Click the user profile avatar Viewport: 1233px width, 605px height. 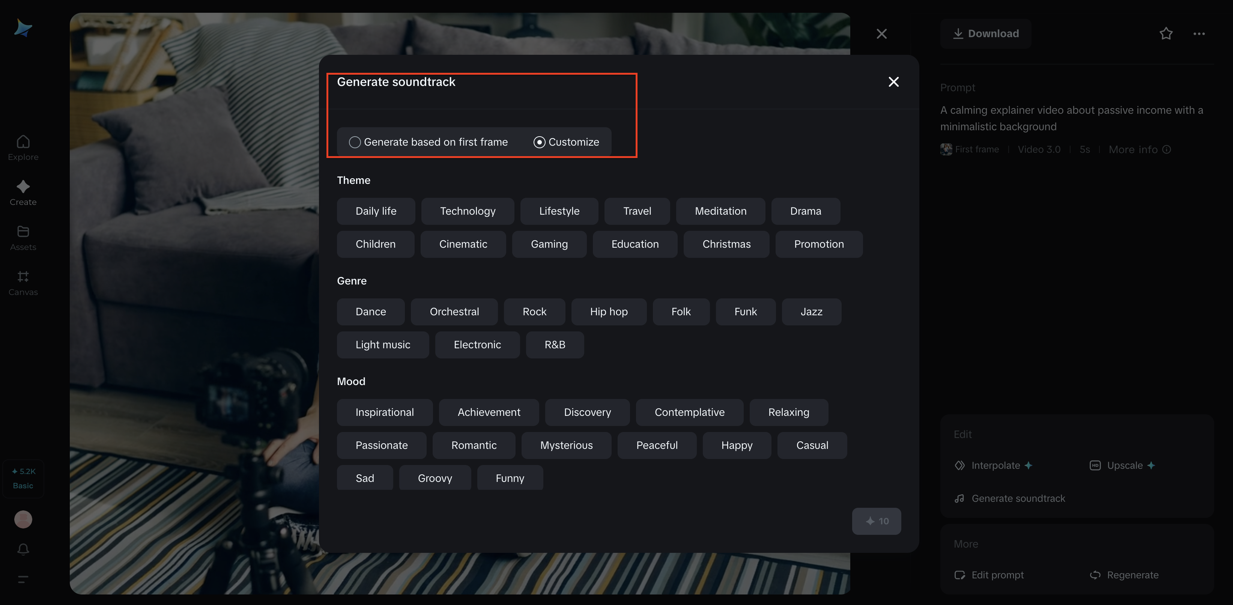[23, 519]
